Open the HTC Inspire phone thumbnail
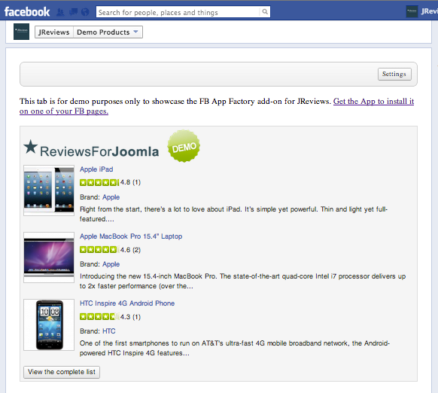This screenshot has width=438, height=393. [49, 324]
